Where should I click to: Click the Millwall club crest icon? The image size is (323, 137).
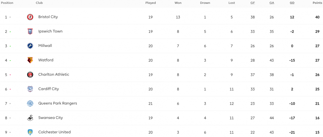pyautogui.click(x=30, y=46)
